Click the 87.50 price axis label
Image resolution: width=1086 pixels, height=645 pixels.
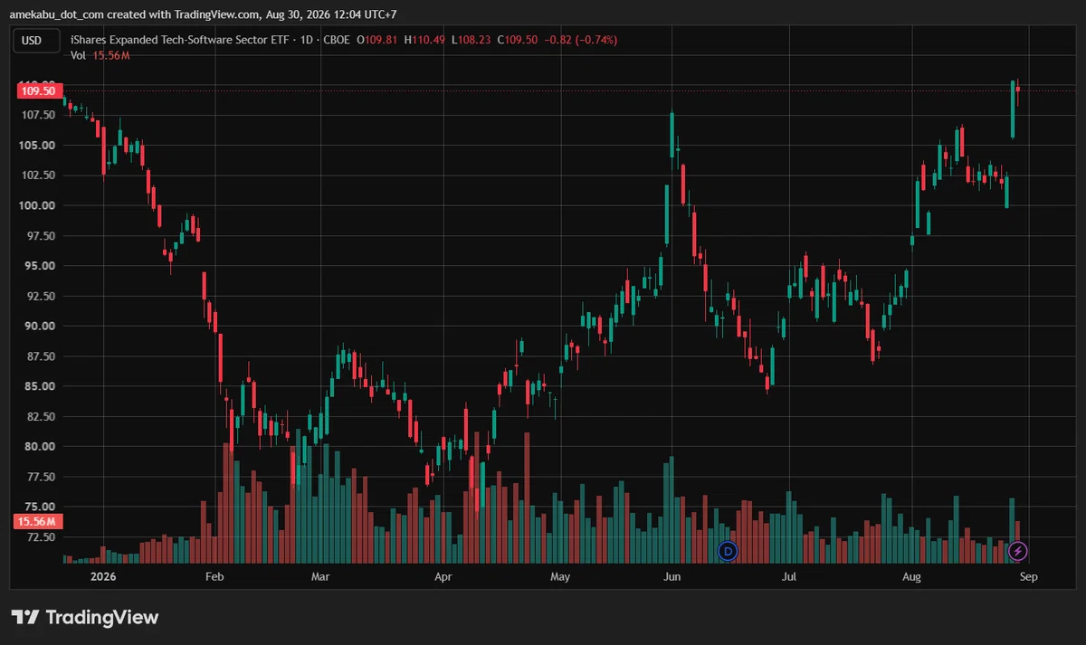(x=40, y=356)
